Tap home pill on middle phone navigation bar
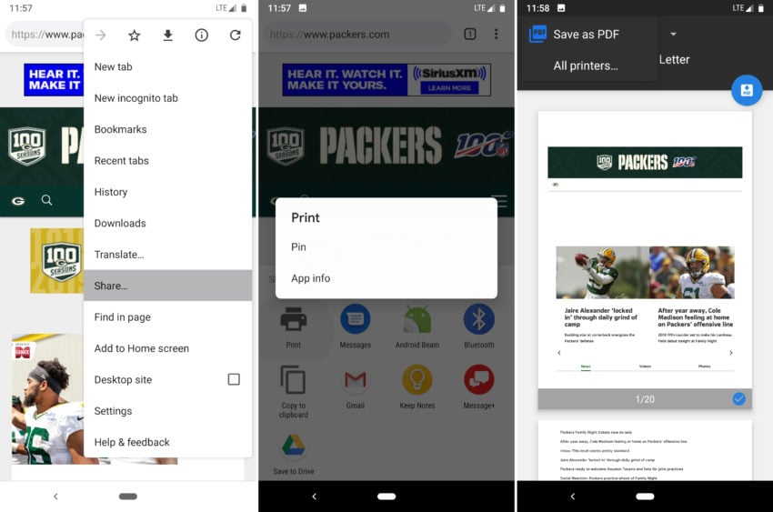 386,497
